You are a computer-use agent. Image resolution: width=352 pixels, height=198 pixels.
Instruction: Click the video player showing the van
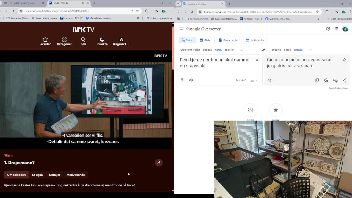point(86,100)
